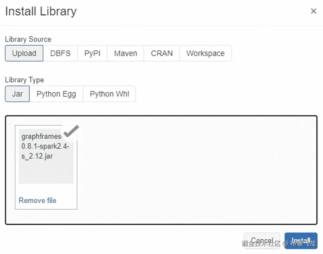The image size is (323, 254).
Task: Close the Install Library dialog
Action: (x=314, y=11)
